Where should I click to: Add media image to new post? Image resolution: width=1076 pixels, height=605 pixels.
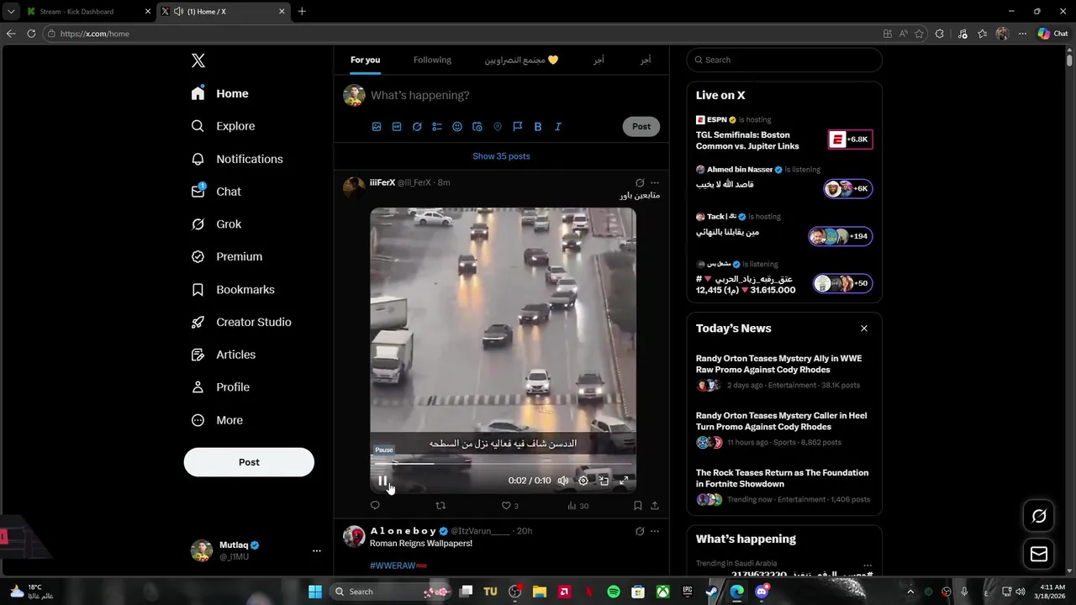click(x=377, y=127)
